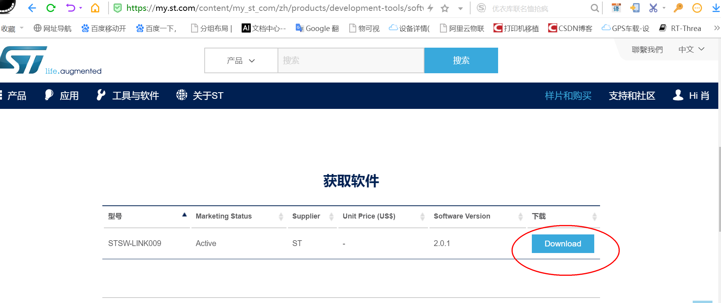Viewport: 721px width, 303px height.
Task: Click the Download button for STSW-LINK009
Action: [563, 244]
